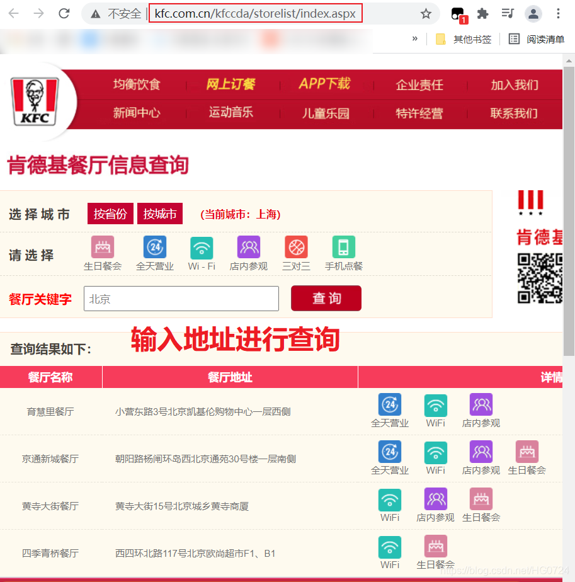Screen dimensions: 575x582
Task: Click the page vertical scrollbar
Action: coord(569,212)
